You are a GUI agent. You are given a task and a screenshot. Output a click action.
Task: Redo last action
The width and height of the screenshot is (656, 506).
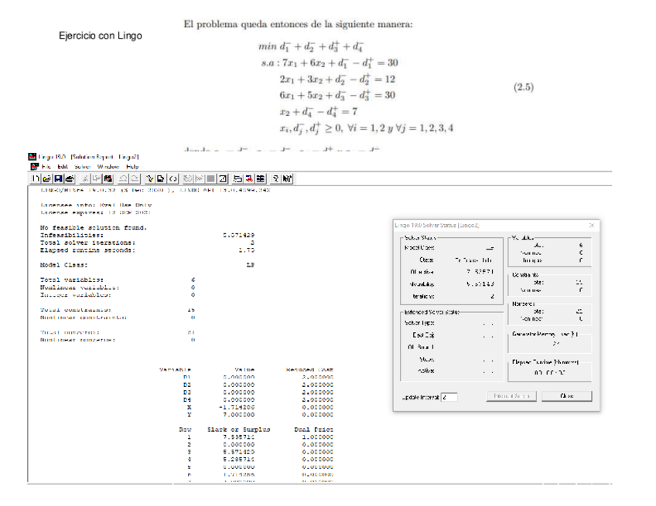[x=135, y=178]
